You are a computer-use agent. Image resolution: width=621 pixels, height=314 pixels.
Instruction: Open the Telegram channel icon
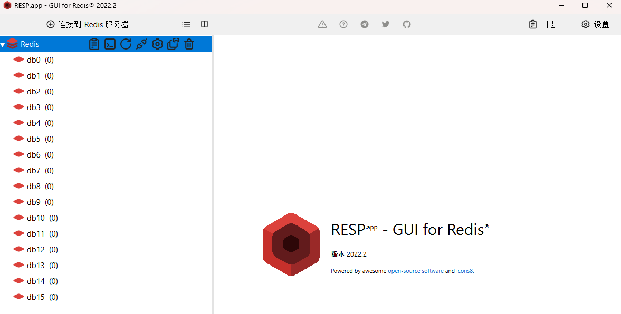[x=365, y=24]
